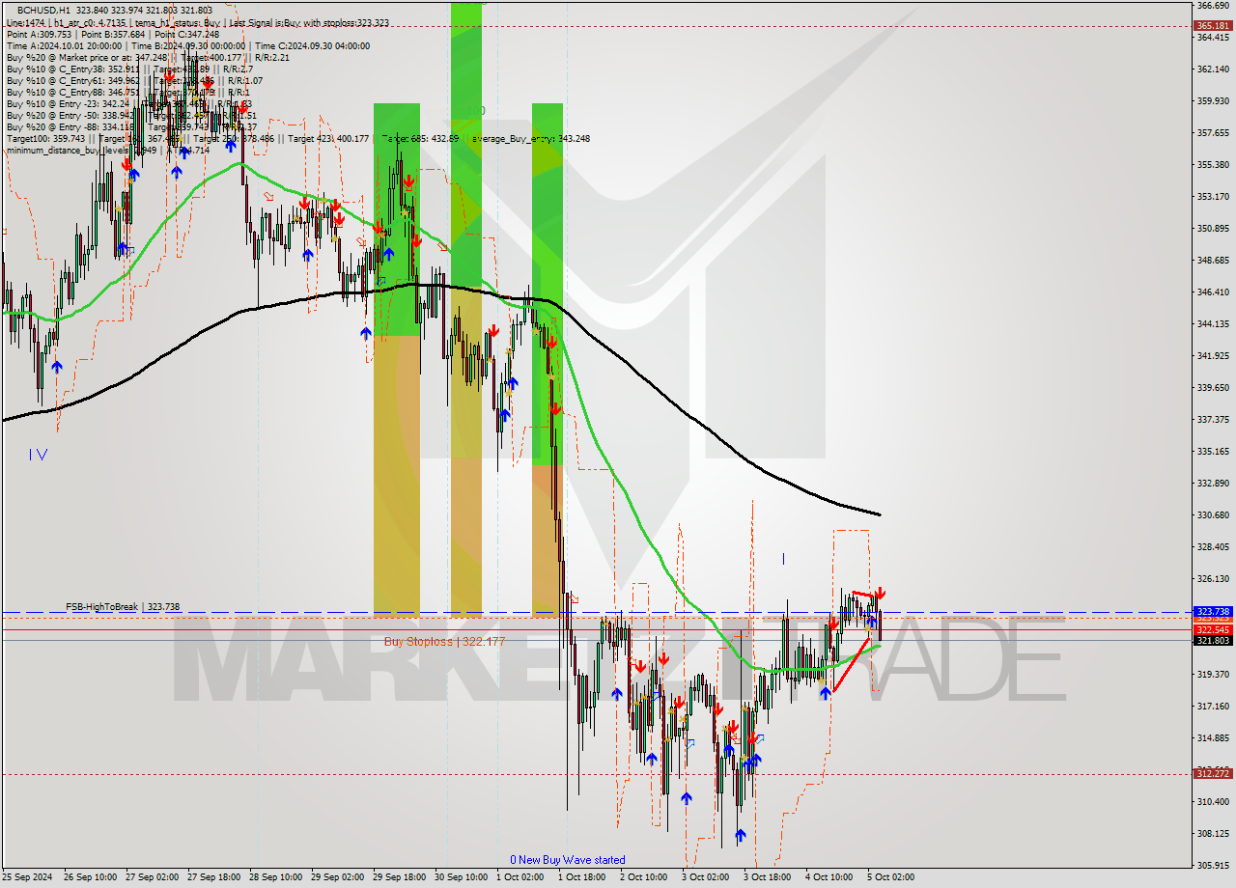Click the 'average_Buy_entry: 343.248' text
This screenshot has height=888, width=1236.
coord(530,138)
